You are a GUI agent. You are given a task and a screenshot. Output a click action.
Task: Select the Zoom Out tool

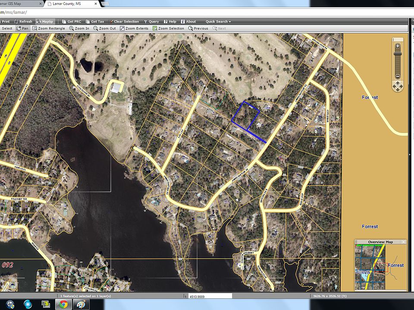(x=104, y=28)
